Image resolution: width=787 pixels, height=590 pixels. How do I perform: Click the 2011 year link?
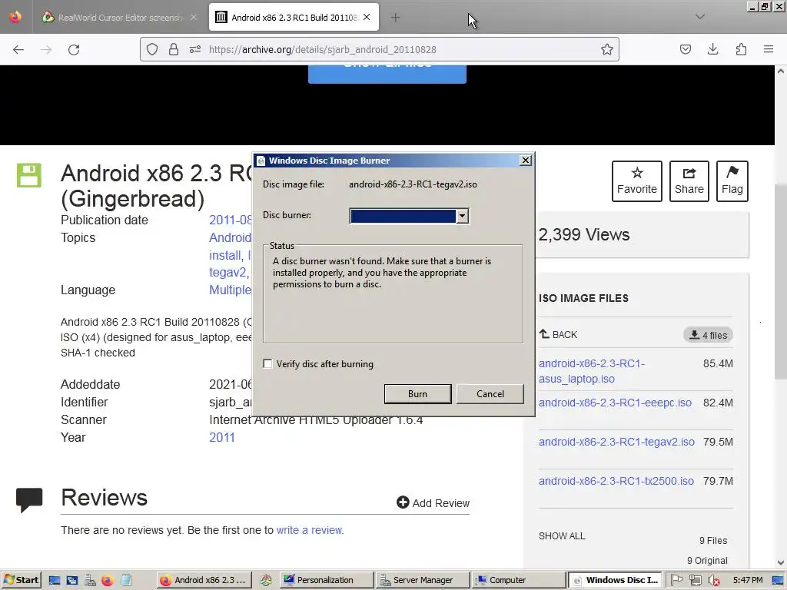point(222,437)
